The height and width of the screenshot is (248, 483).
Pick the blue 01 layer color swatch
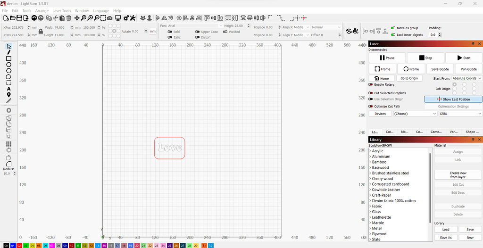(13, 246)
